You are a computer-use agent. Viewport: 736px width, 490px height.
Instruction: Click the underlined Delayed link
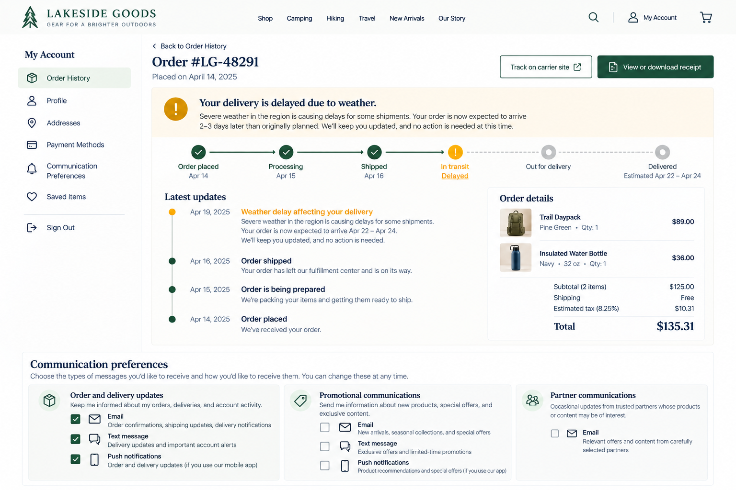point(455,176)
